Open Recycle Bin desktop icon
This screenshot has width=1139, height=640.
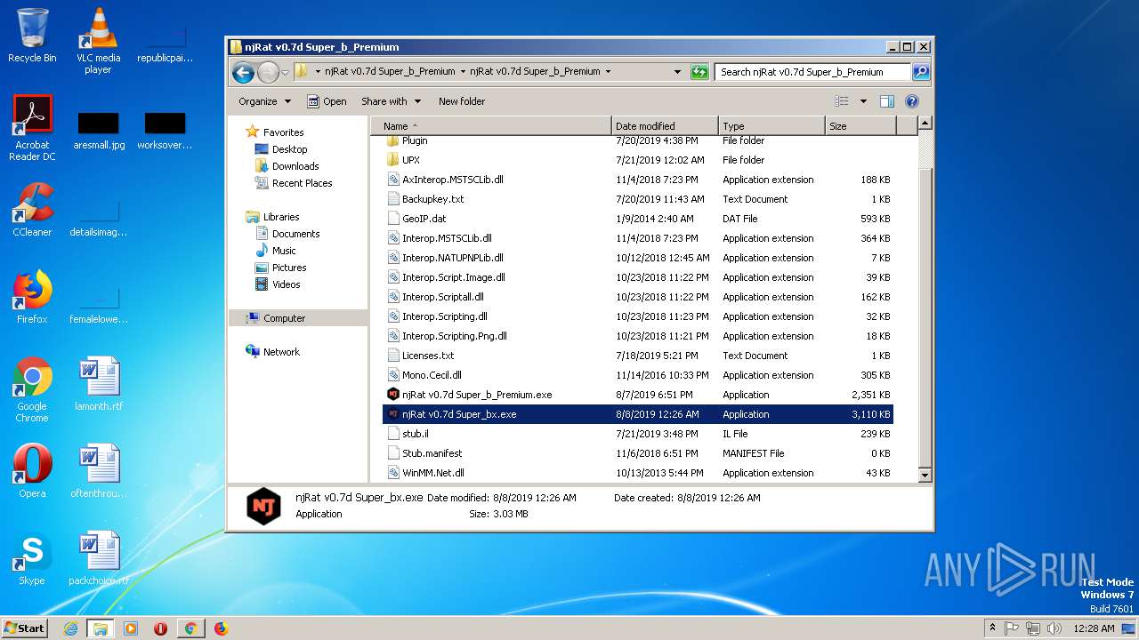coord(32,36)
